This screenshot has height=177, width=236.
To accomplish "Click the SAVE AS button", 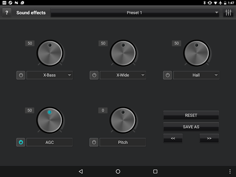I will (x=191, y=127).
